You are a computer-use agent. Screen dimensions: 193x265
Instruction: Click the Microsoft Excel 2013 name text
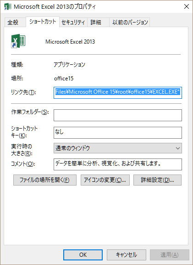70,42
